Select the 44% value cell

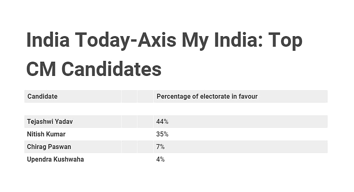(161, 121)
